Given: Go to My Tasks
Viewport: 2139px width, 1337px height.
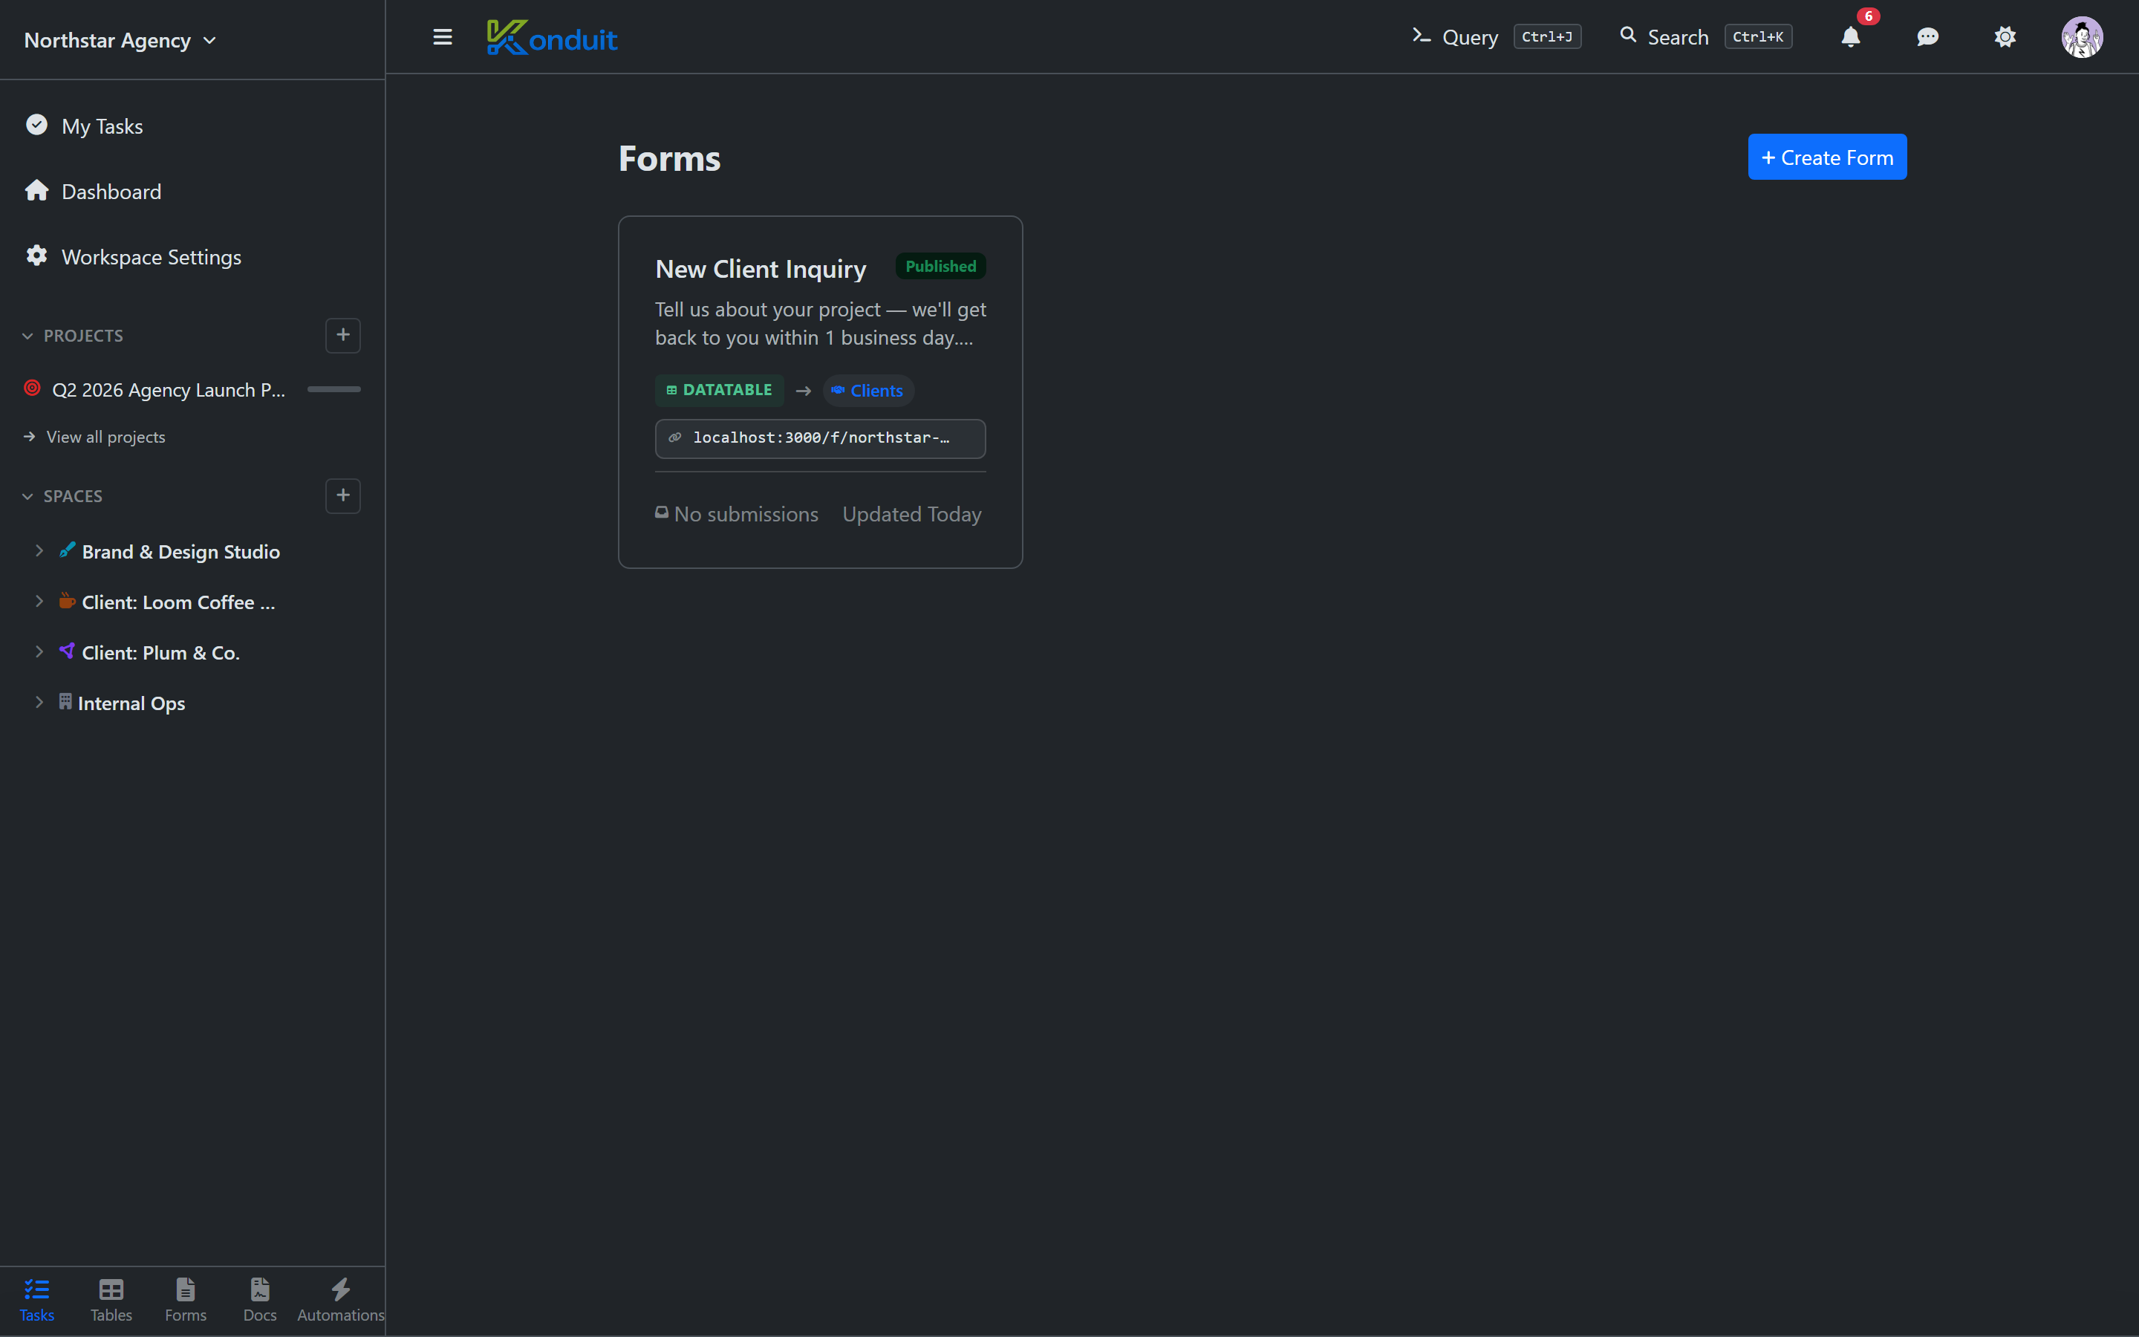Looking at the screenshot, I should (102, 126).
